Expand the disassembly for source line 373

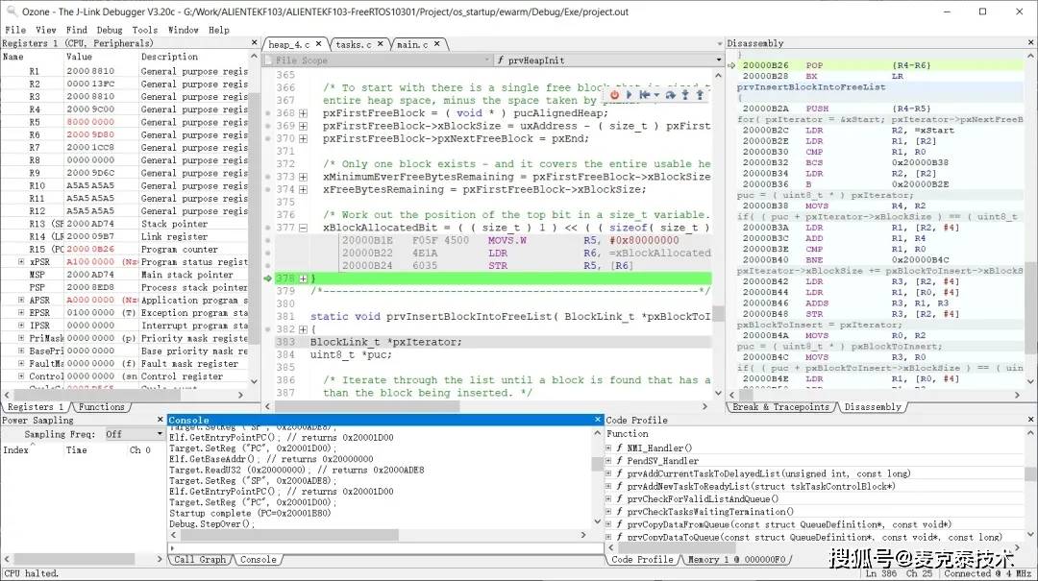304,178
